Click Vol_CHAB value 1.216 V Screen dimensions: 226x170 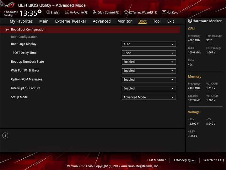pos(211,88)
